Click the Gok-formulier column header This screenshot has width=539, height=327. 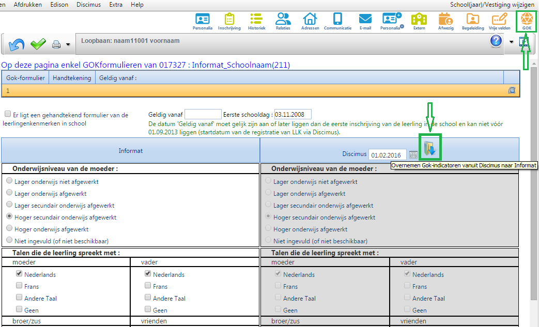pyautogui.click(x=25, y=78)
